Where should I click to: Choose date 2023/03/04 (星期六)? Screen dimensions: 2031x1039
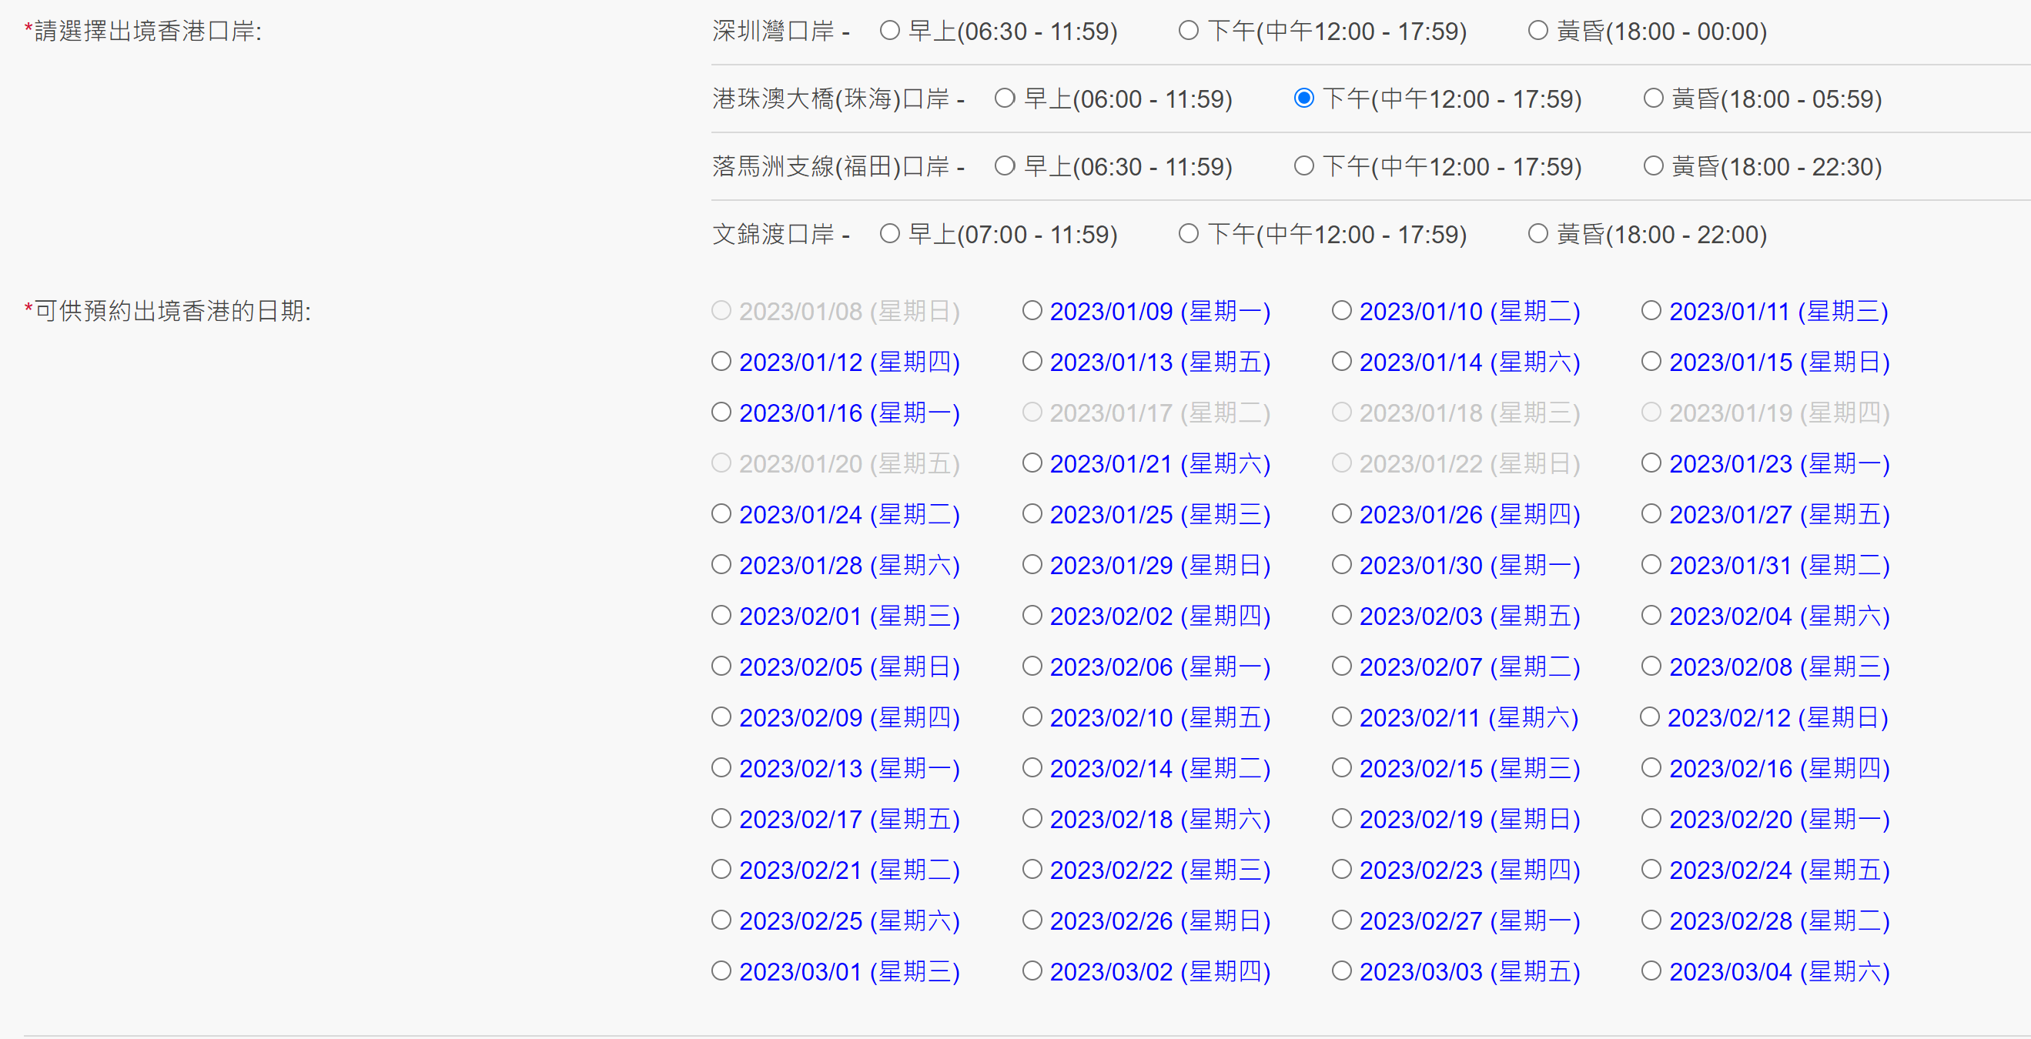1651,971
